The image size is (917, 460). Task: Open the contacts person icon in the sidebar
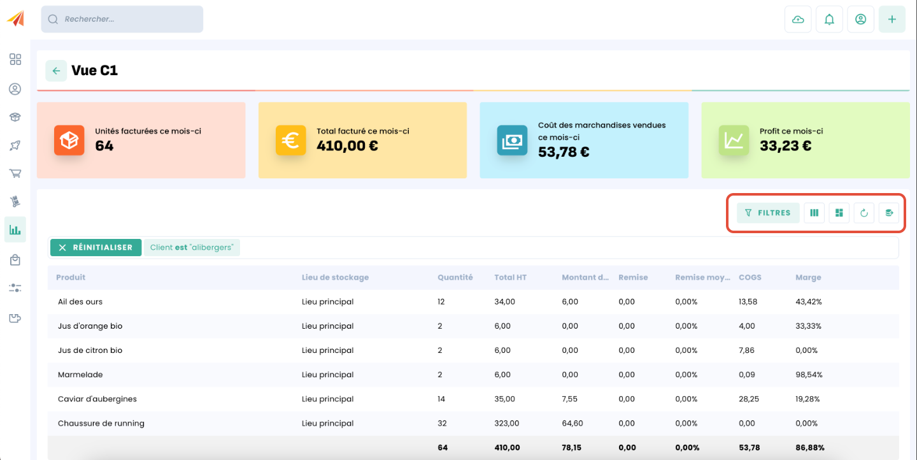click(x=15, y=89)
